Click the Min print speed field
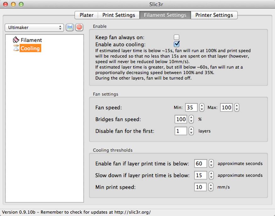Image resolution: width=275 pixels, height=216 pixels. point(200,187)
